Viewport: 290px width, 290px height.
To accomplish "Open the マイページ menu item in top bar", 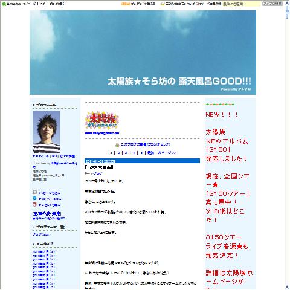I will 30,4.
